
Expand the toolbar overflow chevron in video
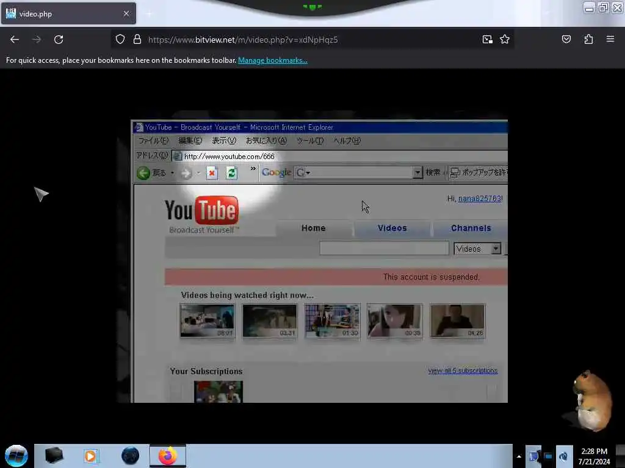click(x=253, y=169)
